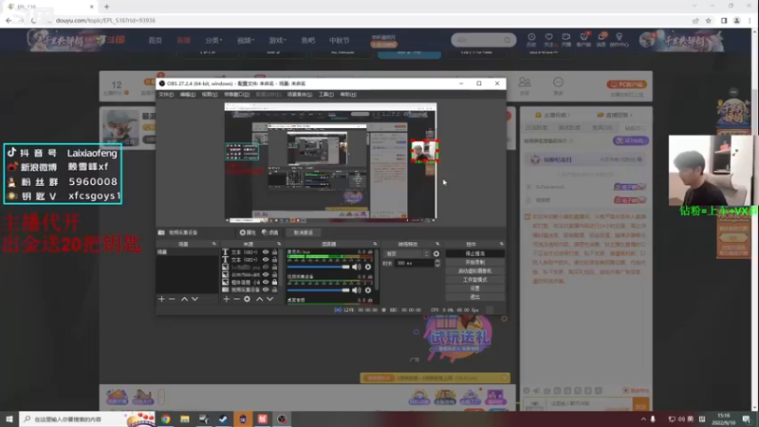759x427 pixels.
Task: Adjust 麦克风/Aux volume slider
Action: [x=319, y=267]
